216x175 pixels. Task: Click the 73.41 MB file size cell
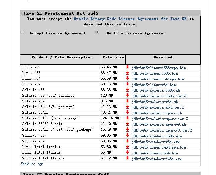click(x=109, y=112)
